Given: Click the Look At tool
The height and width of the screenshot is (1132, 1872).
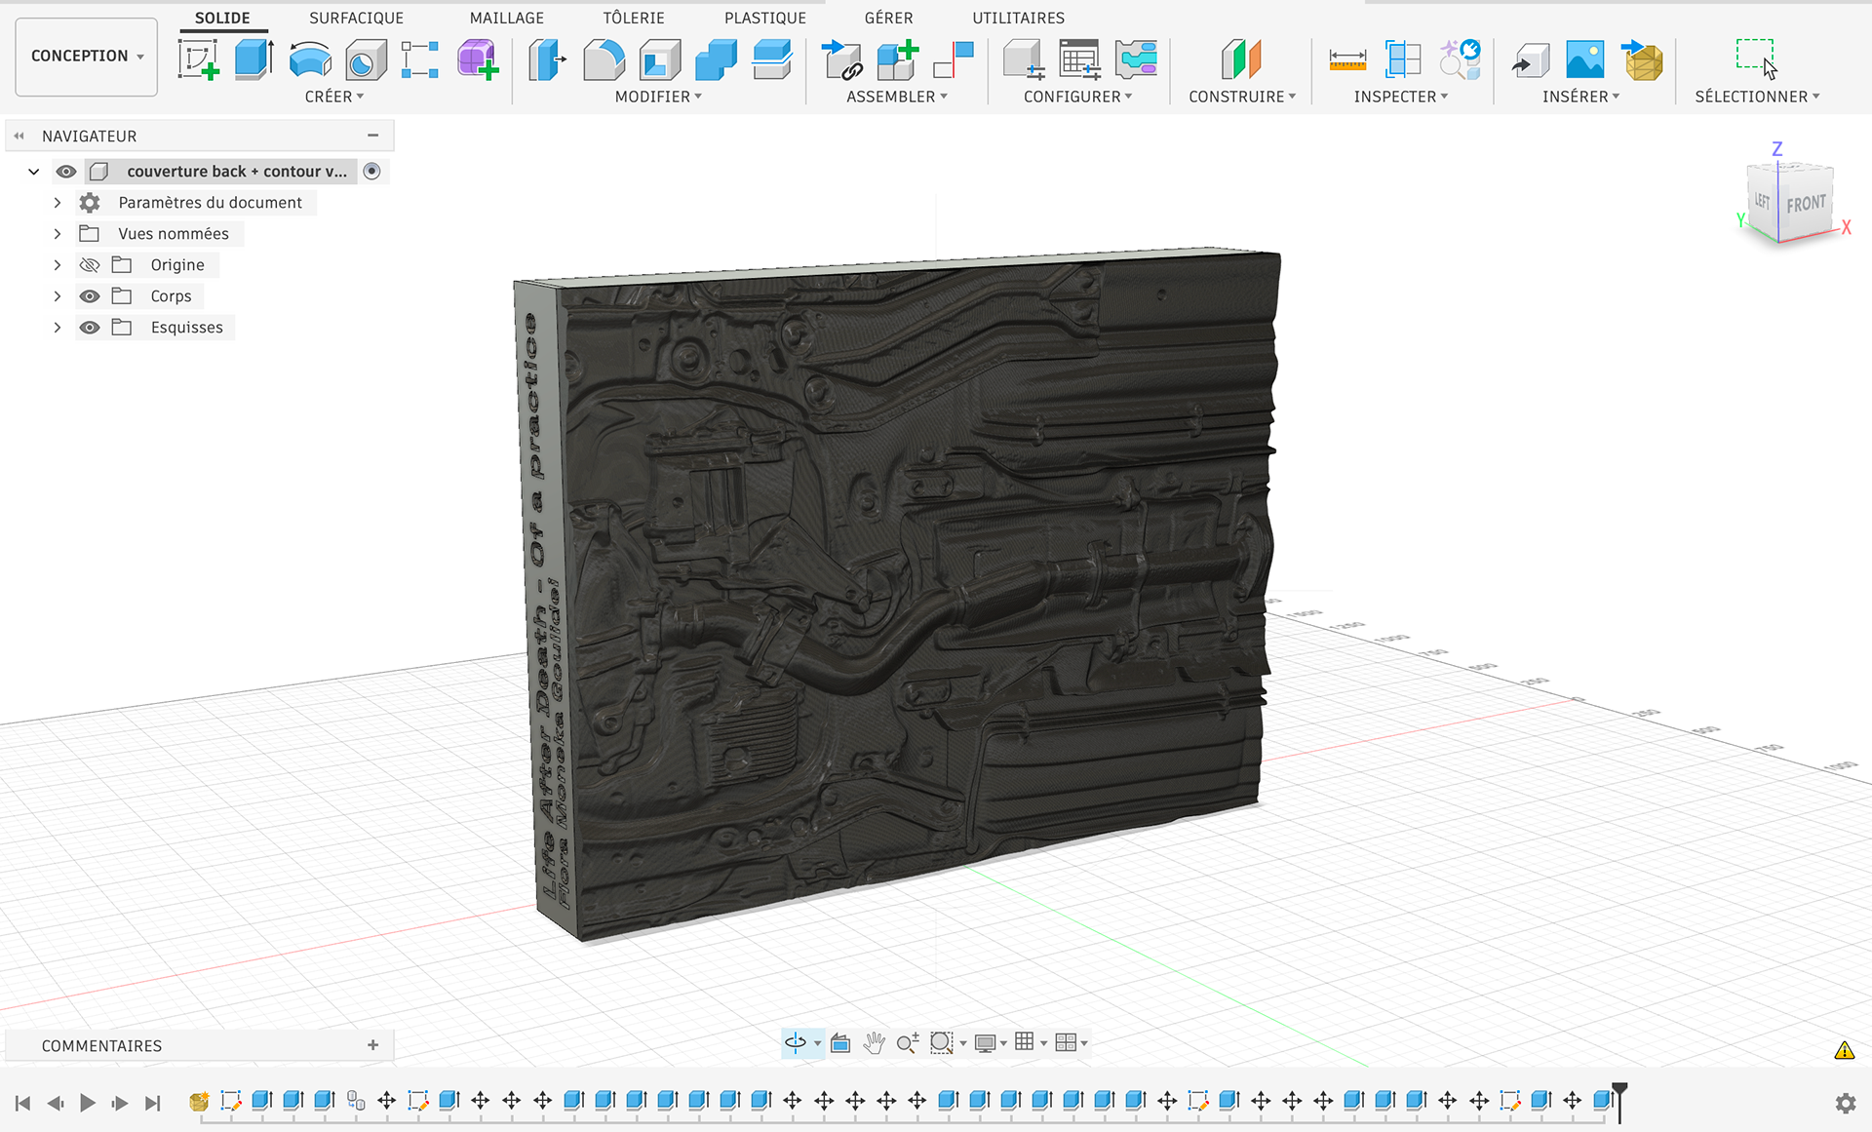Looking at the screenshot, I should (x=840, y=1043).
